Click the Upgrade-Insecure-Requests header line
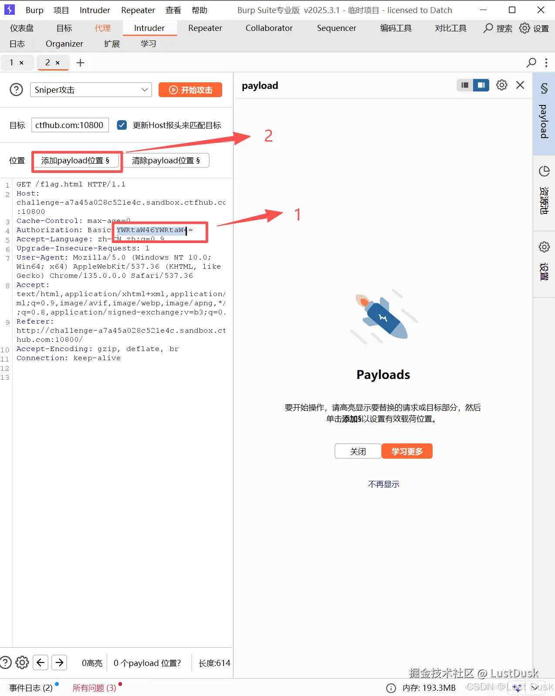 click(x=83, y=248)
